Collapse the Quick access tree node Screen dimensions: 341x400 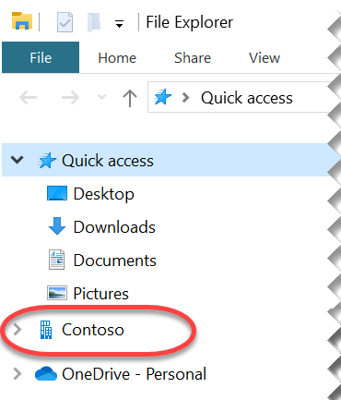17,160
